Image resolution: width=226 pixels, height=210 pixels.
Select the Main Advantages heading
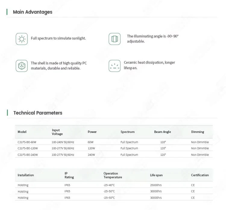33,12
